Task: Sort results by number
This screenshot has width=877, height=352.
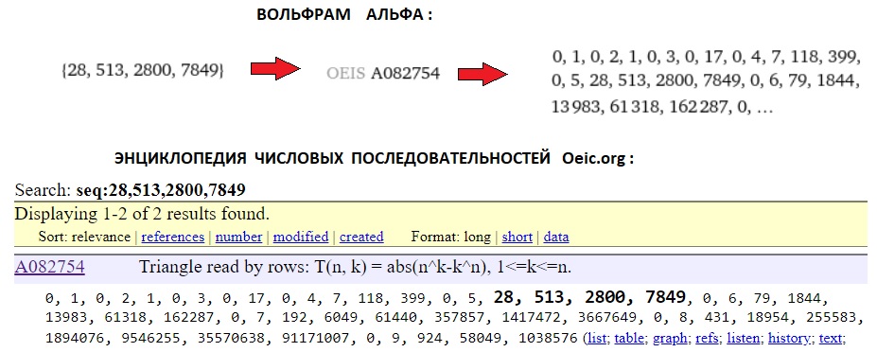Action: coord(238,237)
